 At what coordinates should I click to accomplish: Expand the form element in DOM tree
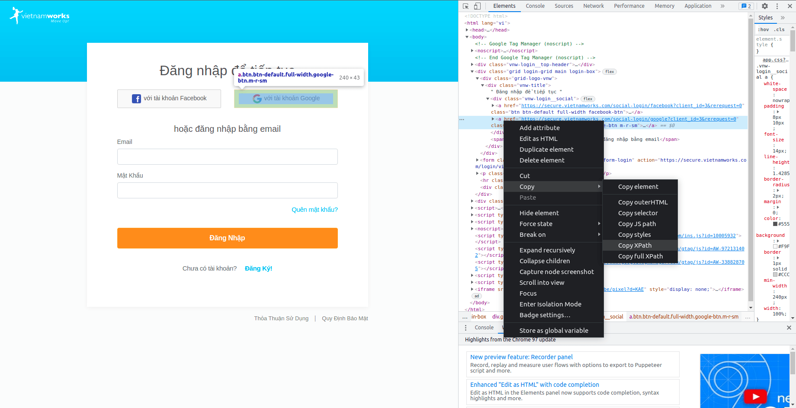[477, 159]
